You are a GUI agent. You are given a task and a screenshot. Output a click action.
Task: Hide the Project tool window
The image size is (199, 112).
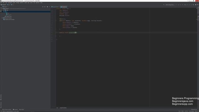click(x=49, y=7)
